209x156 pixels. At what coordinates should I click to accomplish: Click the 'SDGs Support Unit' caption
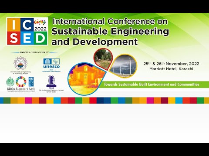[x=21, y=89]
